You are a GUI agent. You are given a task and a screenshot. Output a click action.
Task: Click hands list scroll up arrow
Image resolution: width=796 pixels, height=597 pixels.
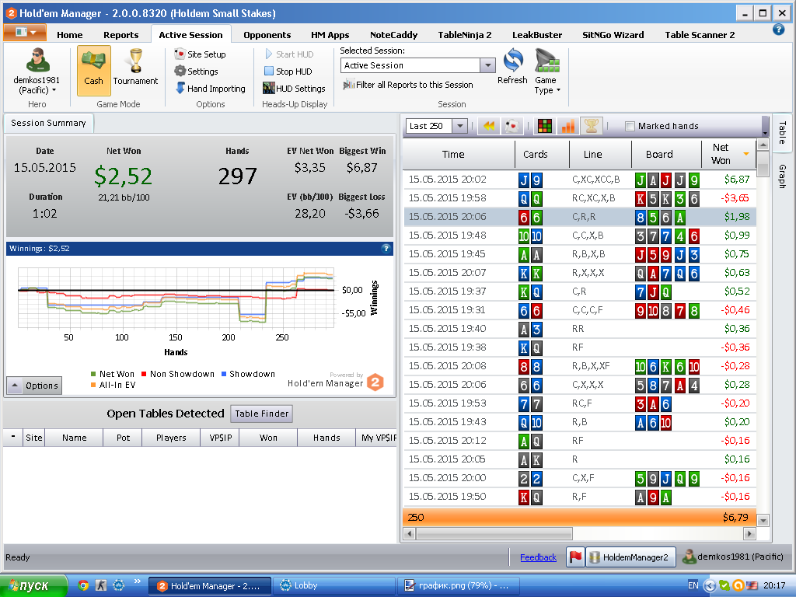point(763,145)
